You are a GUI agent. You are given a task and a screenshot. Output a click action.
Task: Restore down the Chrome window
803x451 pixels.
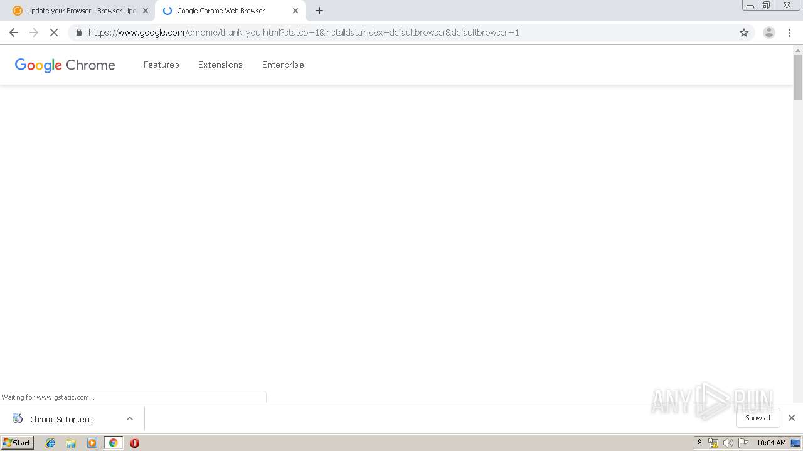click(x=766, y=6)
